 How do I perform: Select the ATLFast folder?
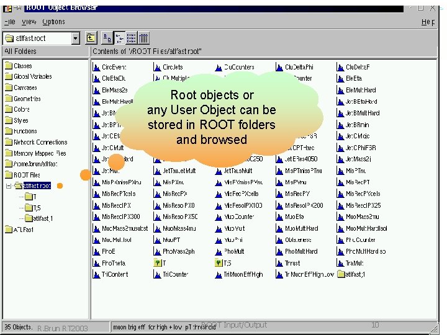[x=19, y=230]
